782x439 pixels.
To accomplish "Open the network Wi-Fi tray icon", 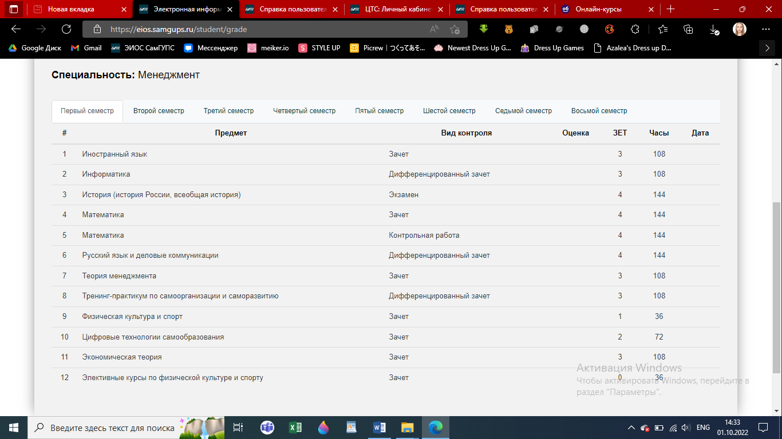I will (x=673, y=428).
